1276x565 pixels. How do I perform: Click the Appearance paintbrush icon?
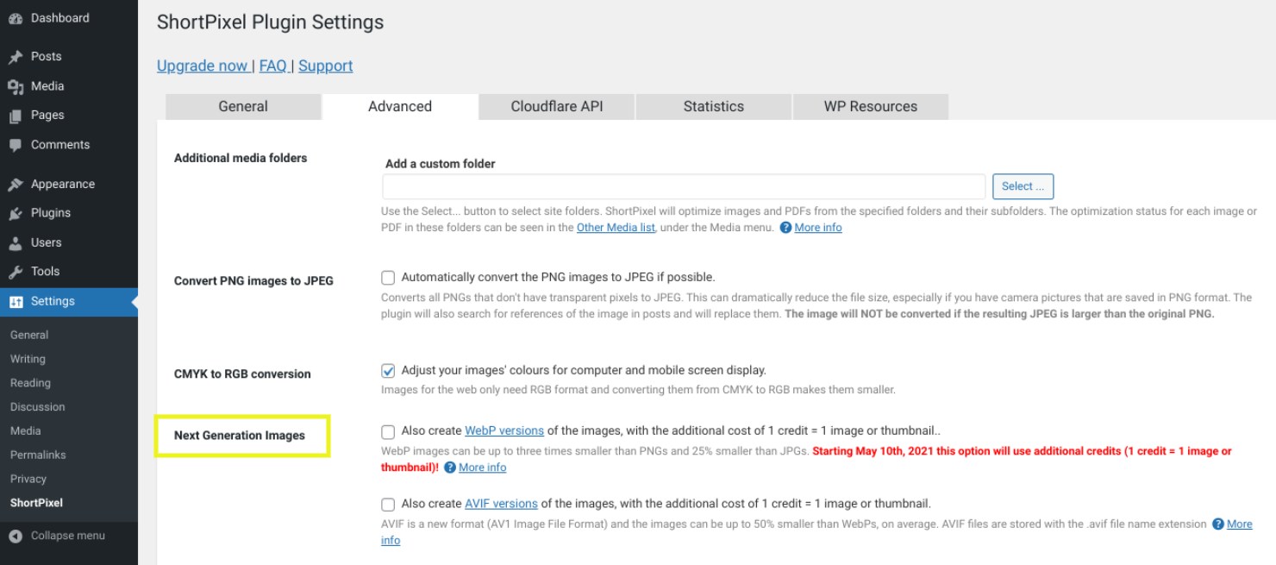click(16, 185)
